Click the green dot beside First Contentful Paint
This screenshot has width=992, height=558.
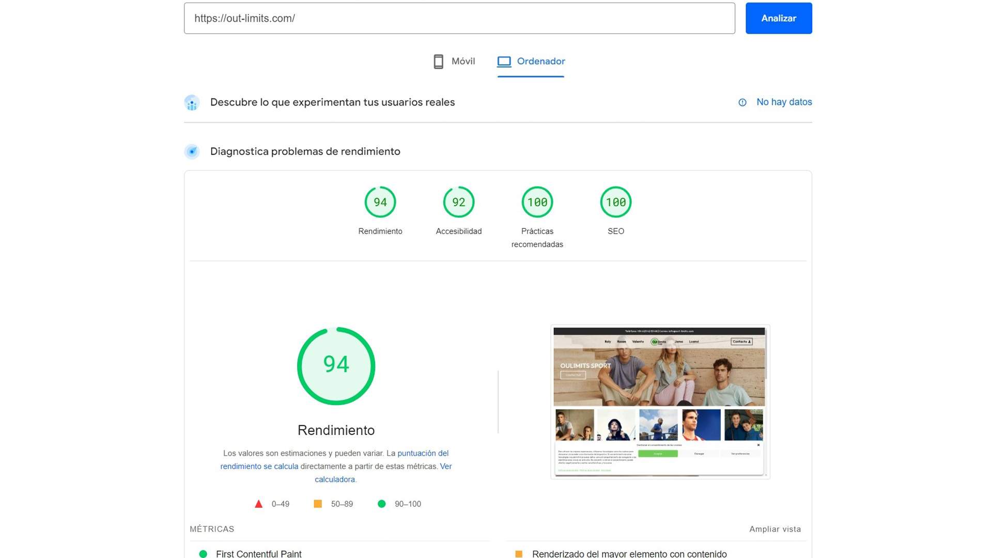coord(203,554)
